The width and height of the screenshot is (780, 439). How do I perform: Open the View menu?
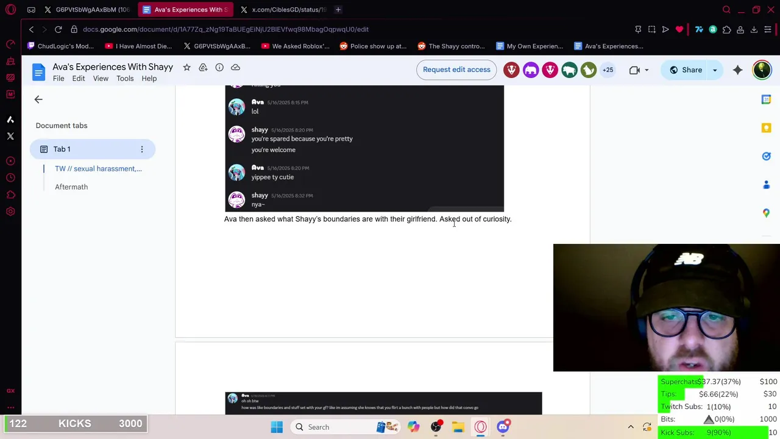[101, 79]
